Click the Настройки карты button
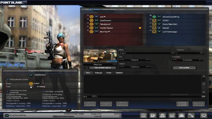This screenshot has height=119, width=212. click(102, 67)
